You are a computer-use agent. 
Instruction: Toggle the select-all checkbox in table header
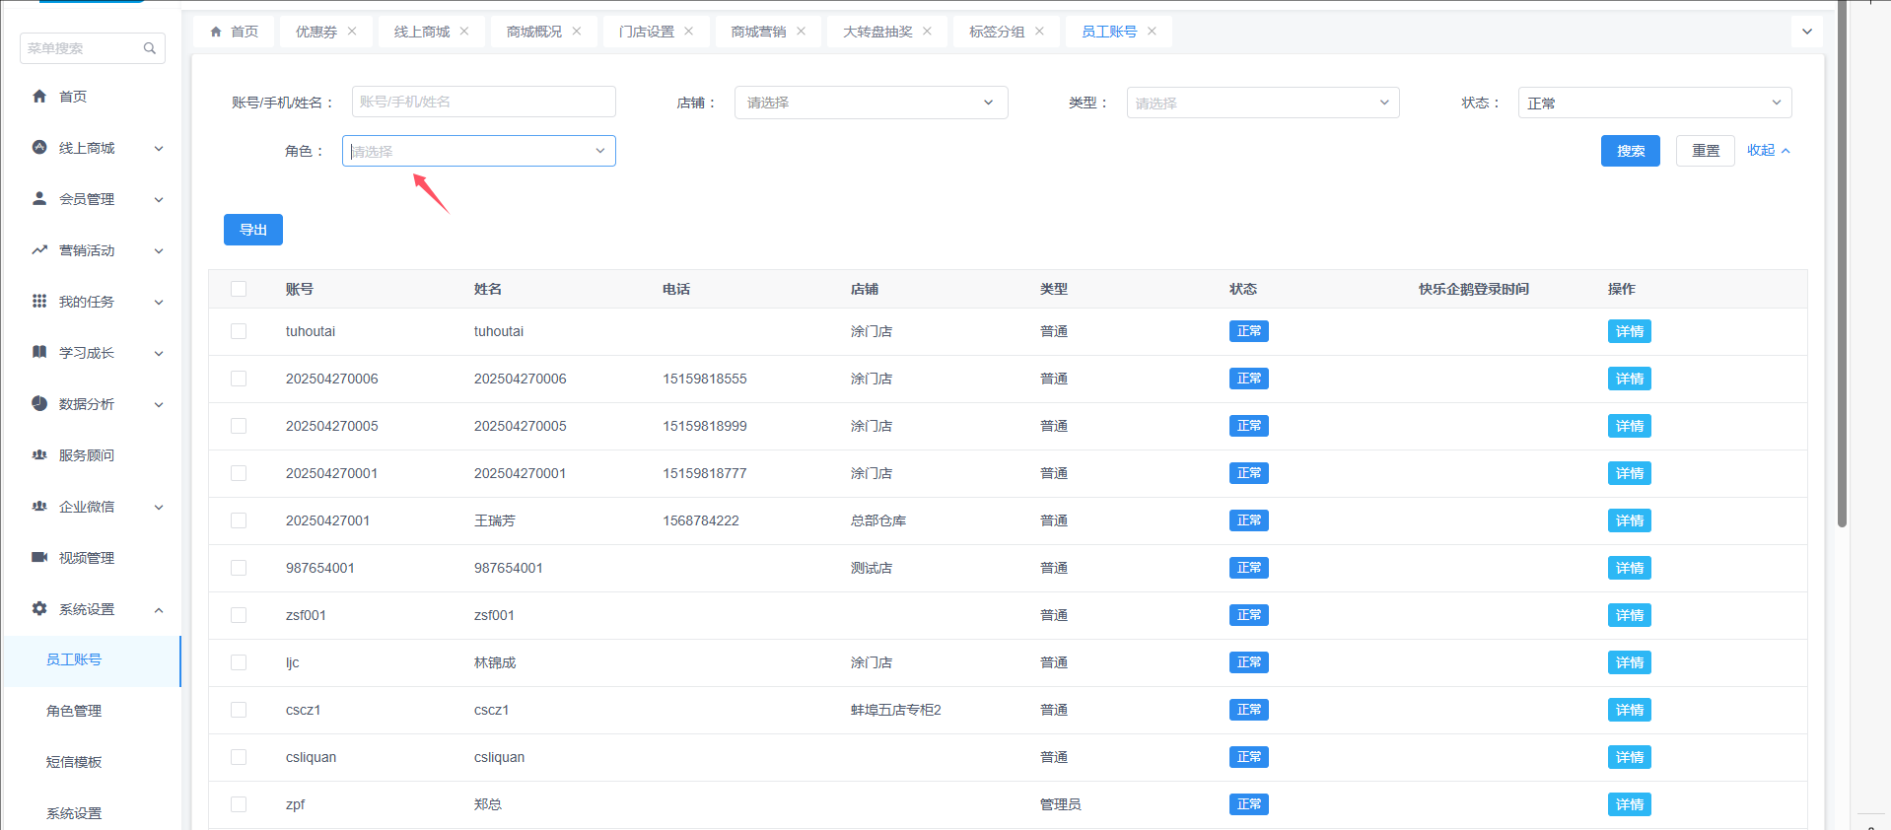tap(239, 289)
